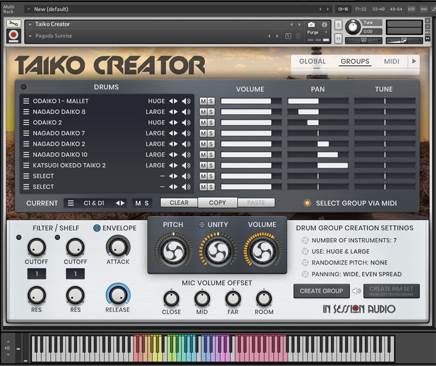Toggle the DRUMS panel power dot
Image resolution: width=436 pixels, height=366 pixels.
pos(24,87)
